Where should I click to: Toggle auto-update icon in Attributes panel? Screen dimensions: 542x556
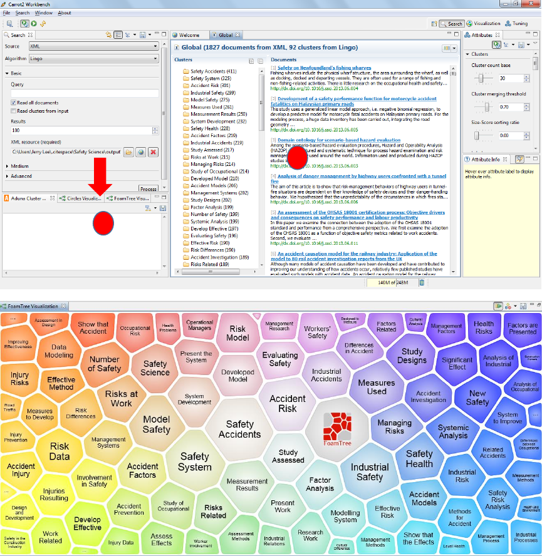pos(496,44)
